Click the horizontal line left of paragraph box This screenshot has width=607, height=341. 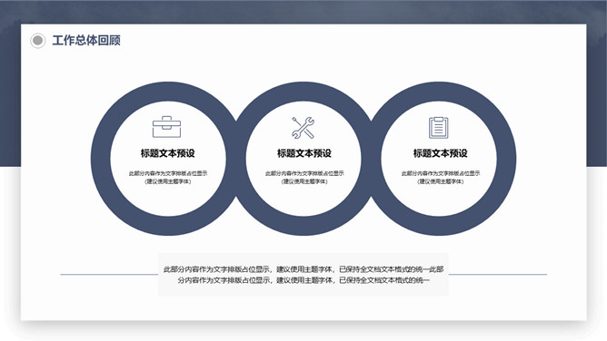point(109,275)
